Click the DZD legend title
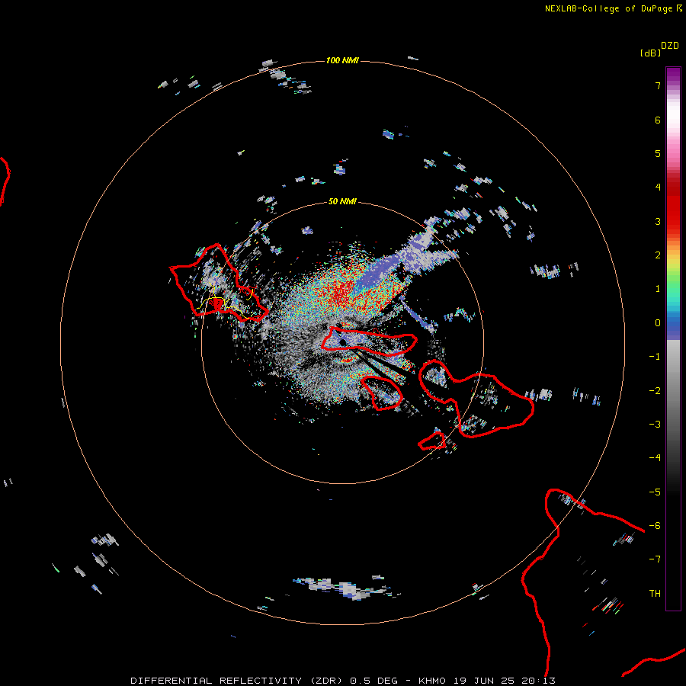This screenshot has width=686, height=686. (670, 46)
